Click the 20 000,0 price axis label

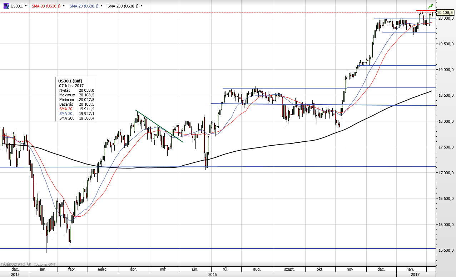(x=446, y=18)
